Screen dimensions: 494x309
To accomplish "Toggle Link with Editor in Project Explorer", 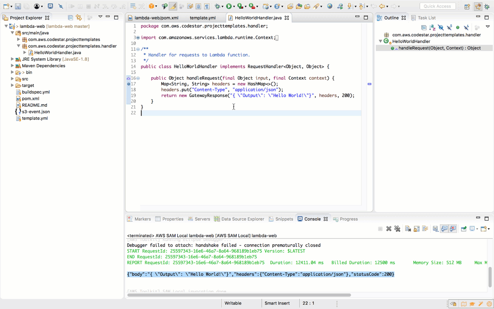I will point(79,18).
